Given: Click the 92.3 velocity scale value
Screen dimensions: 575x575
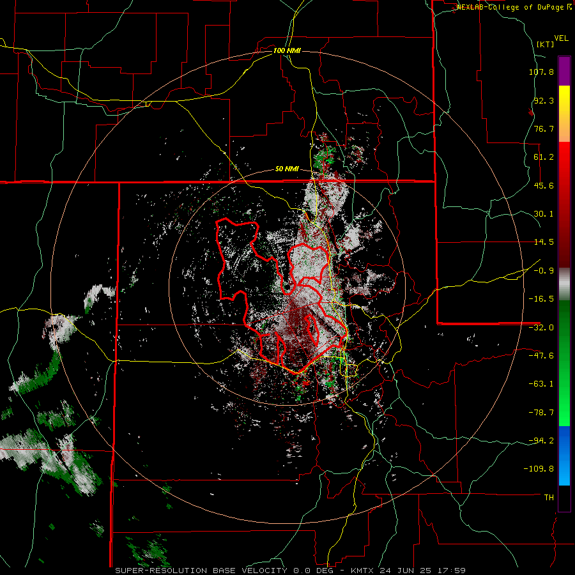Looking at the screenshot, I should (544, 100).
